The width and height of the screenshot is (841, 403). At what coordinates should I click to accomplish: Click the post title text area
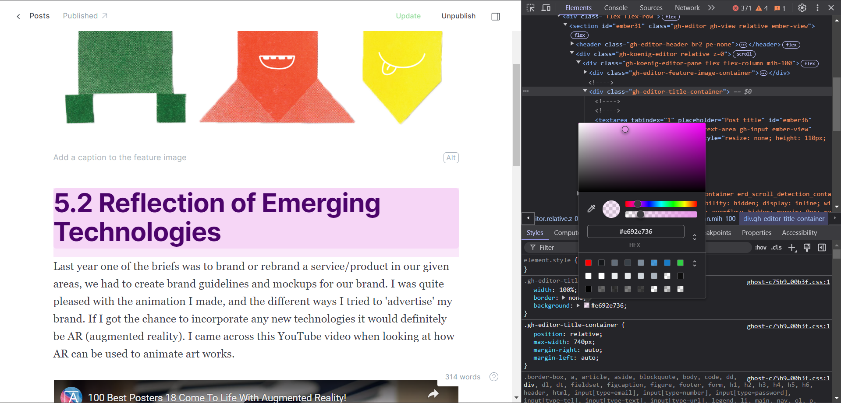[x=256, y=218]
